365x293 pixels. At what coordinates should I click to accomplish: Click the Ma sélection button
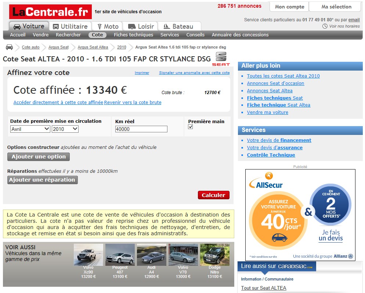(x=336, y=7)
